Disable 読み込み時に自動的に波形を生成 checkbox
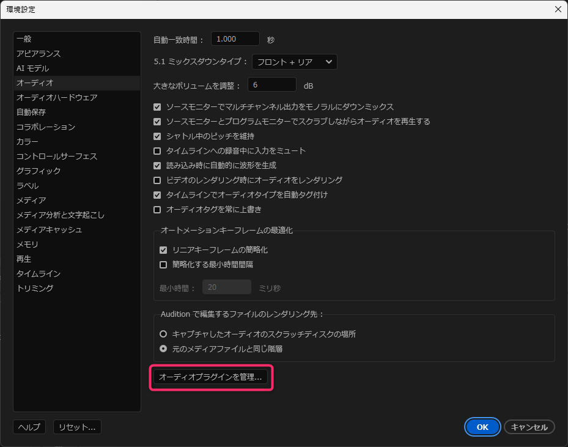 point(157,166)
